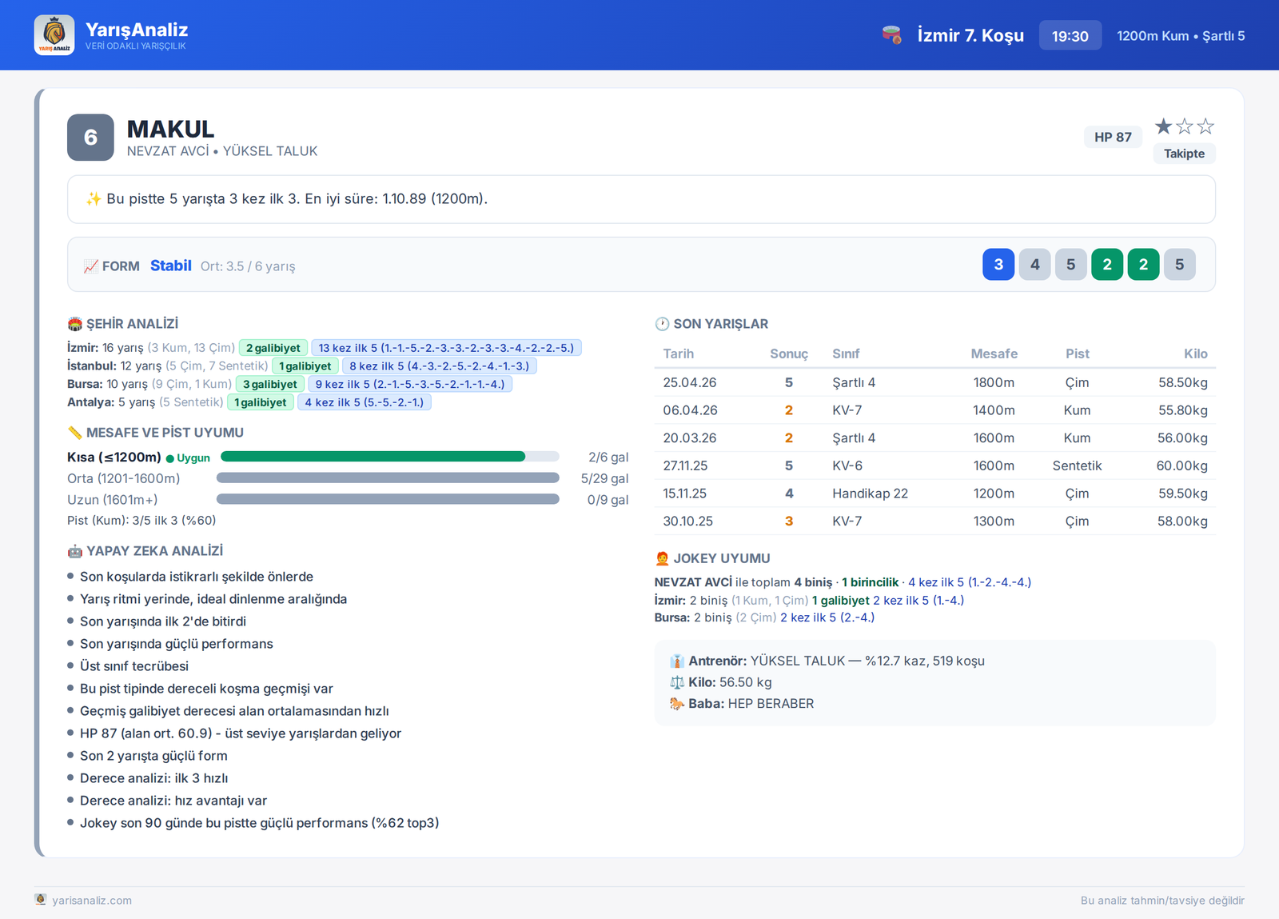The width and height of the screenshot is (1279, 919).
Task: Click the green Kısa distance progress bar
Action: pyautogui.click(x=373, y=457)
